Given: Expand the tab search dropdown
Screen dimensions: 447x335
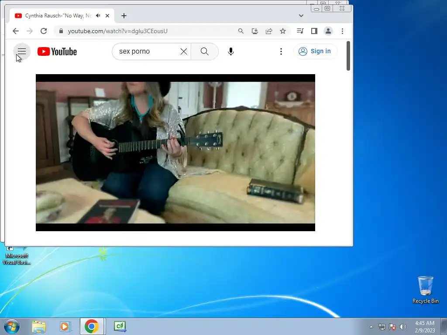Looking at the screenshot, I should [x=301, y=16].
